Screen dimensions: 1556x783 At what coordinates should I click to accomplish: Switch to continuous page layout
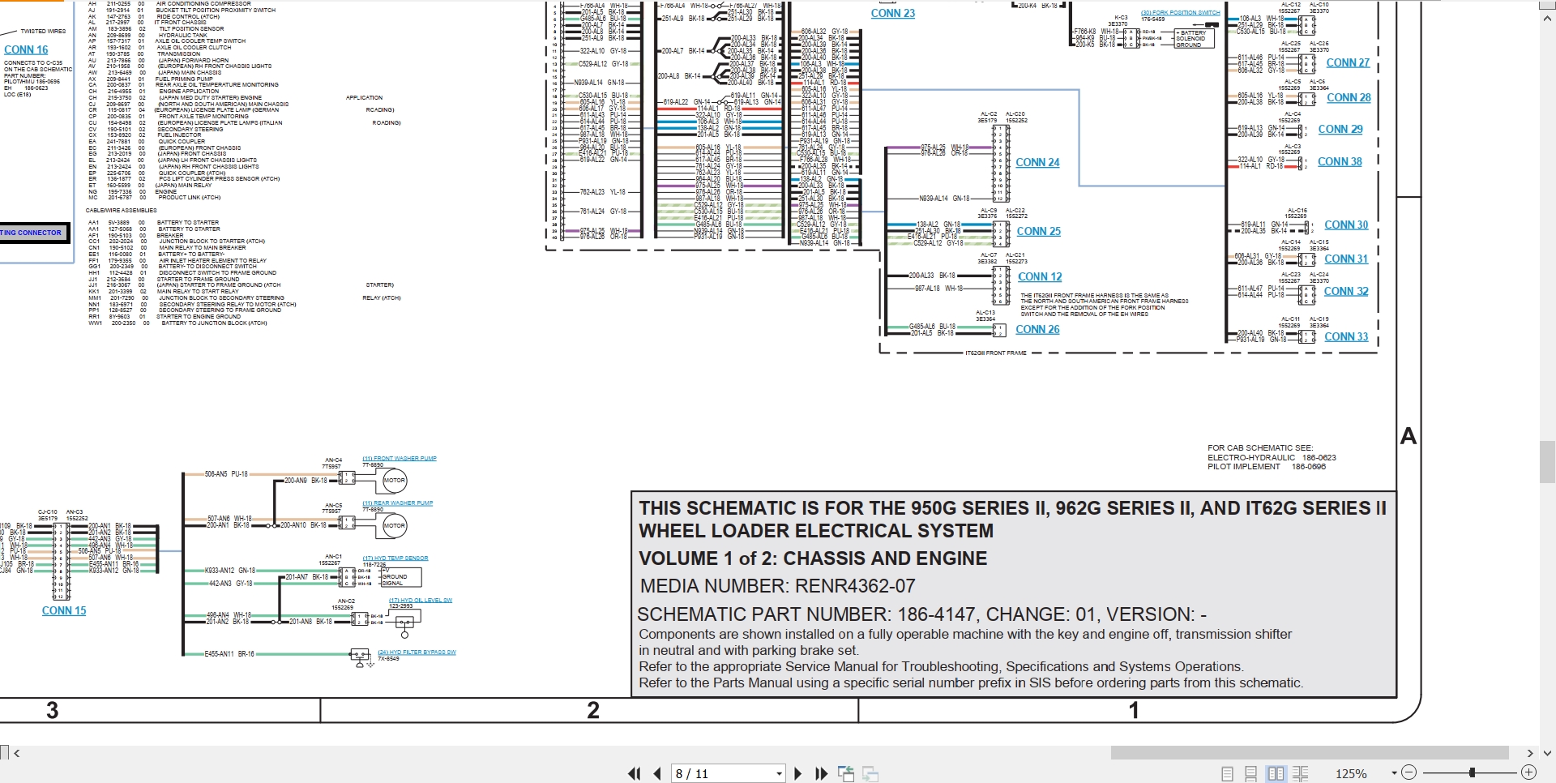click(x=1250, y=773)
